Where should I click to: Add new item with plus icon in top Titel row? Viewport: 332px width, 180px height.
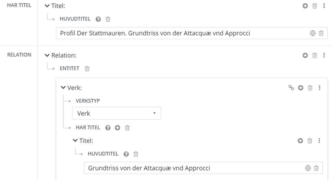pyautogui.click(x=305, y=6)
